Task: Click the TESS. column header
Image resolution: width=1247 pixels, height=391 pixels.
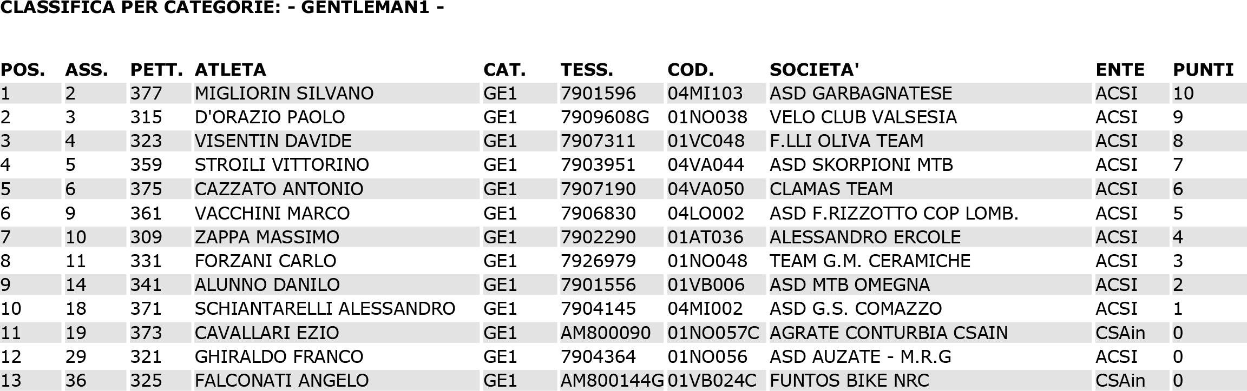Action: point(587,70)
